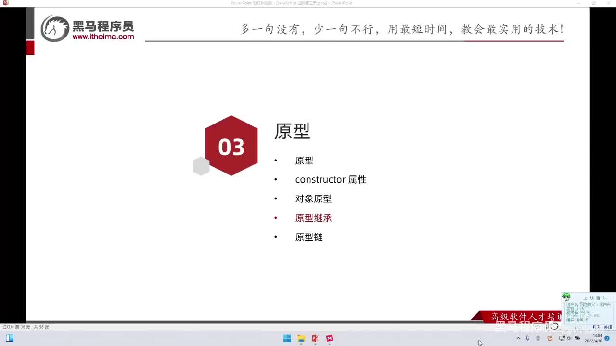Click the microphone tray icon

pyautogui.click(x=527, y=338)
